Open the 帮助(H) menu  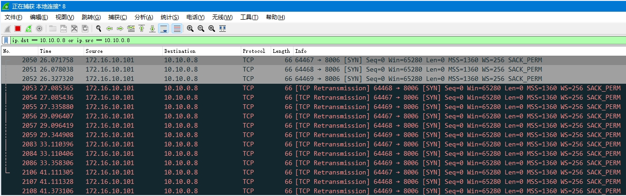[275, 17]
